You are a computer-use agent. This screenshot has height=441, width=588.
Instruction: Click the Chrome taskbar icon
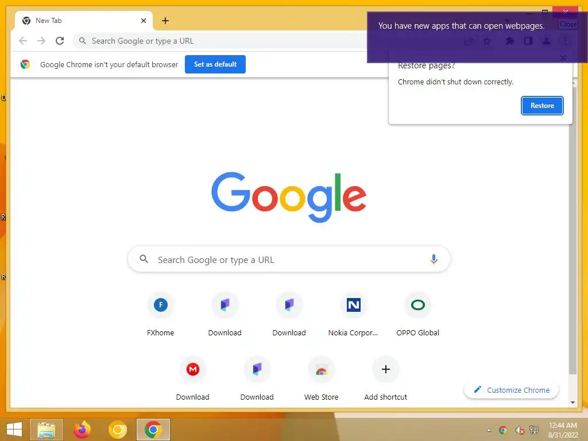(x=153, y=430)
